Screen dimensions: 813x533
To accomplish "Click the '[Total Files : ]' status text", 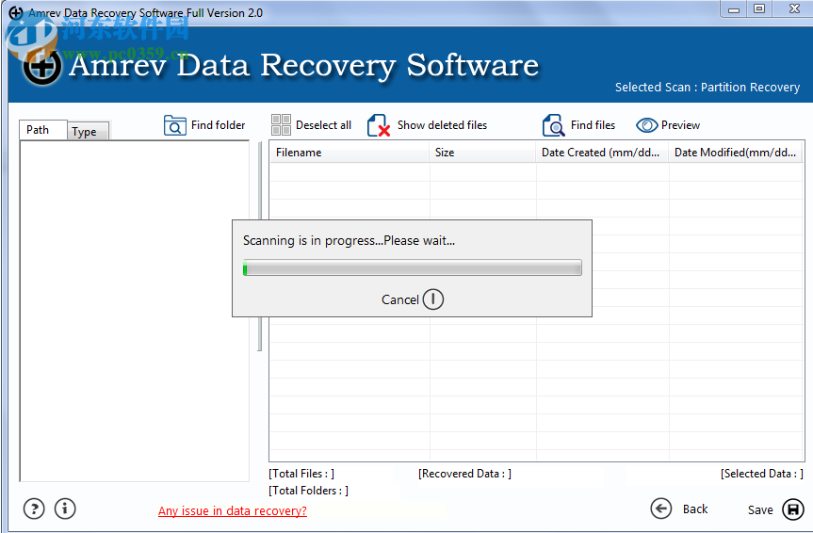I will 301,474.
